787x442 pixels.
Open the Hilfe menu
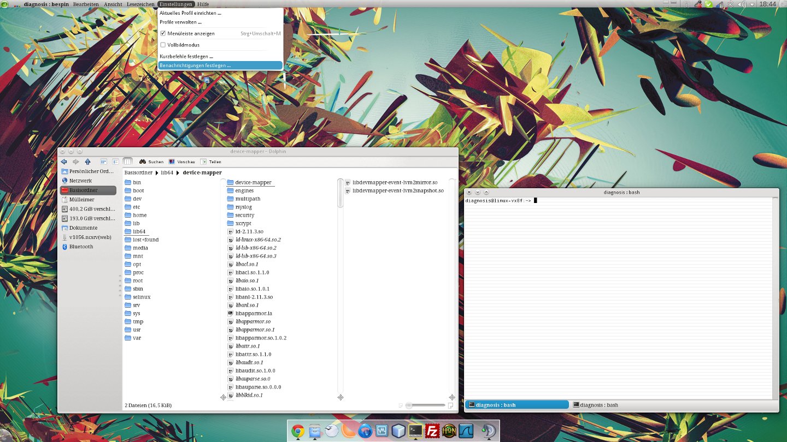(203, 4)
